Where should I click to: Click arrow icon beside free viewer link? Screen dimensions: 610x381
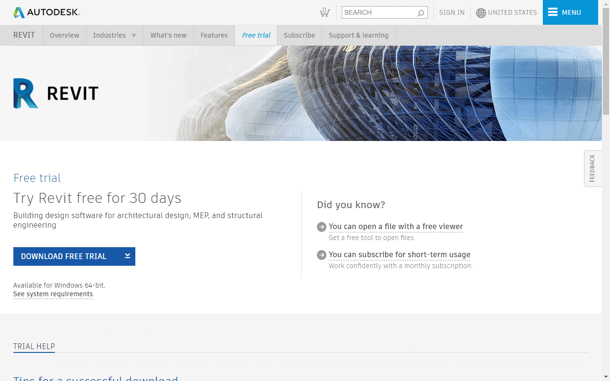322,227
